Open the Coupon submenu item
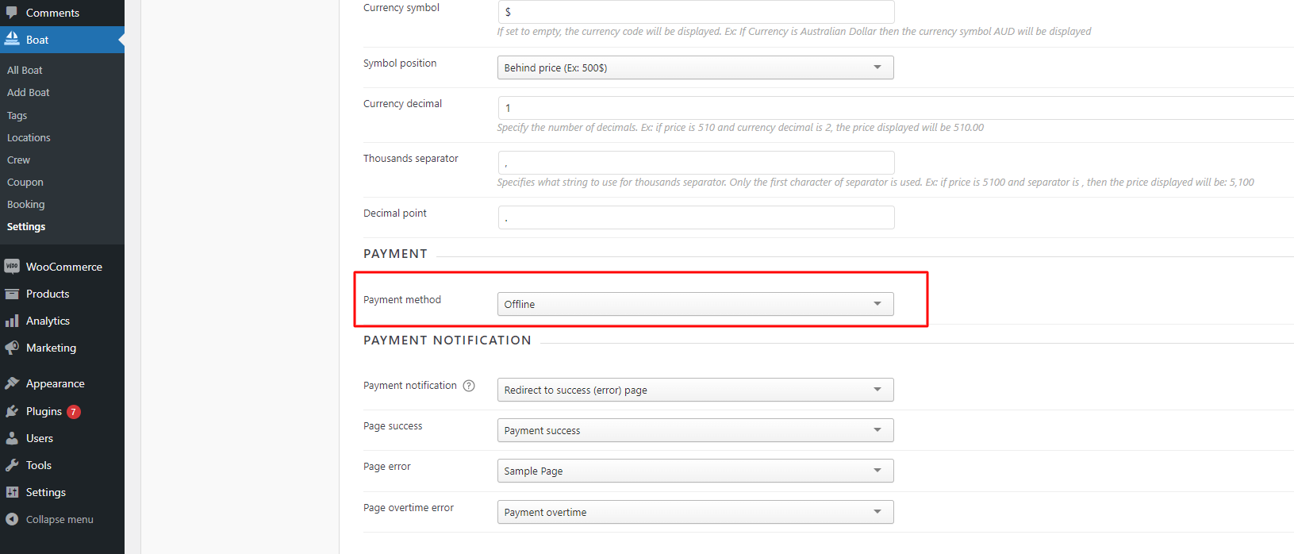Image resolution: width=1294 pixels, height=554 pixels. pos(25,182)
